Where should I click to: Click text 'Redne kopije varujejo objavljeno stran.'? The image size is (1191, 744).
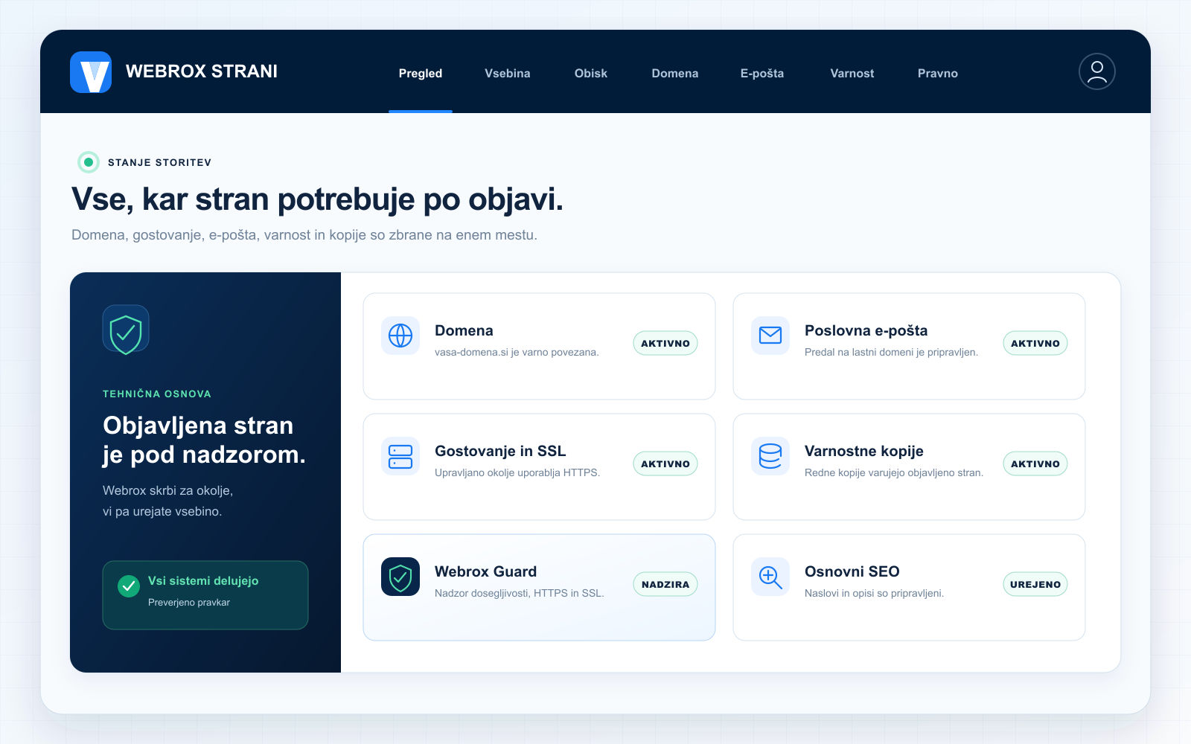pyautogui.click(x=894, y=472)
